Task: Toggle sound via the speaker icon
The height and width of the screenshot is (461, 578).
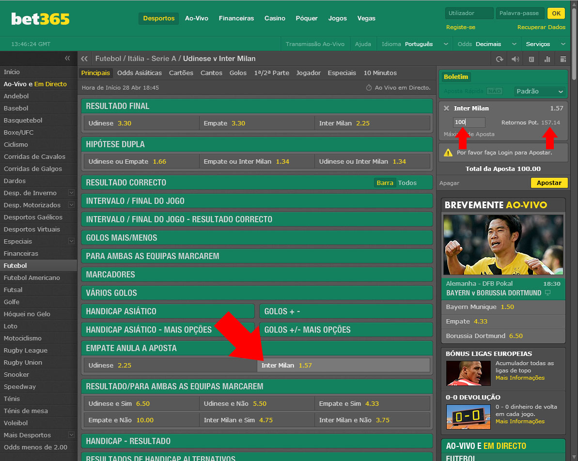Action: tap(516, 59)
